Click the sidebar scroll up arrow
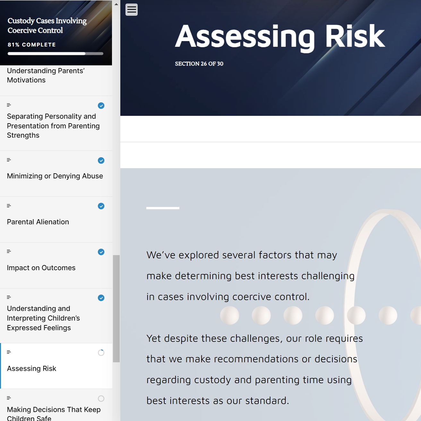Viewport: 421px width, 421px height. [116, 4]
